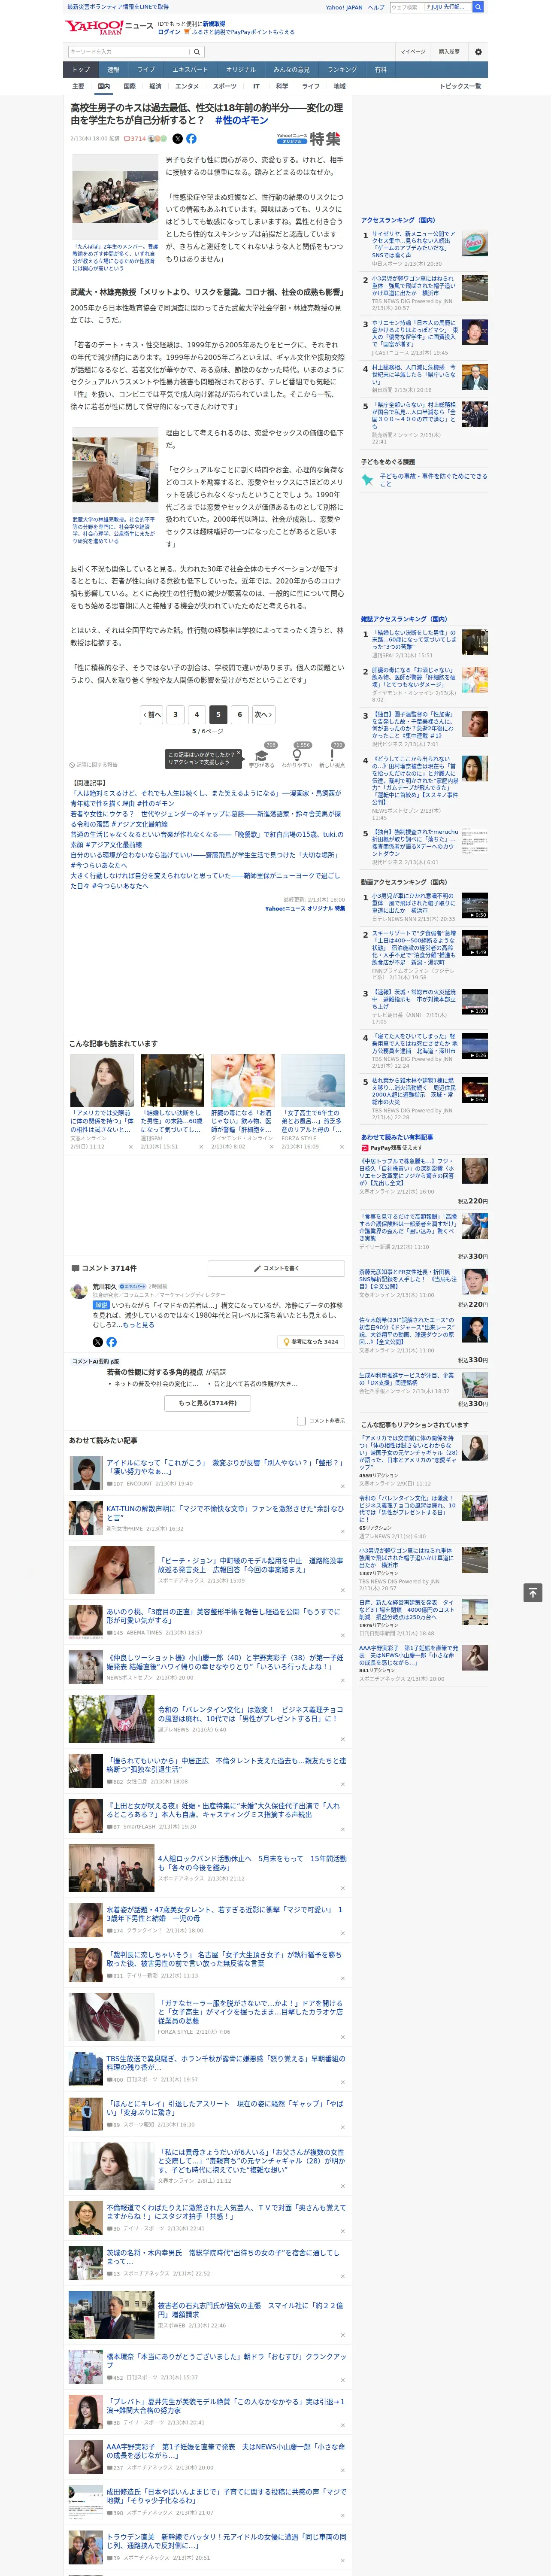Viewport: 551px width, 2576px height.
Task: Open article page 3
Action: [x=175, y=714]
